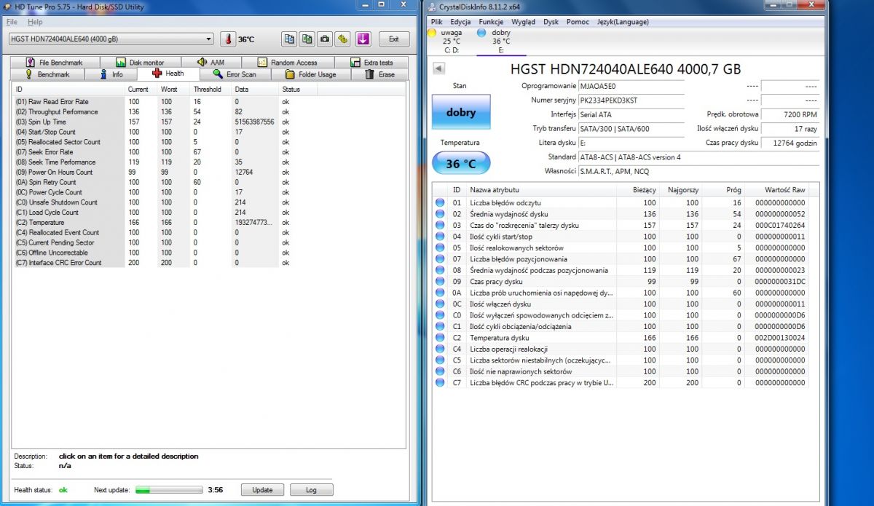Click the Next update progress bar
This screenshot has height=506, width=874.
[169, 490]
